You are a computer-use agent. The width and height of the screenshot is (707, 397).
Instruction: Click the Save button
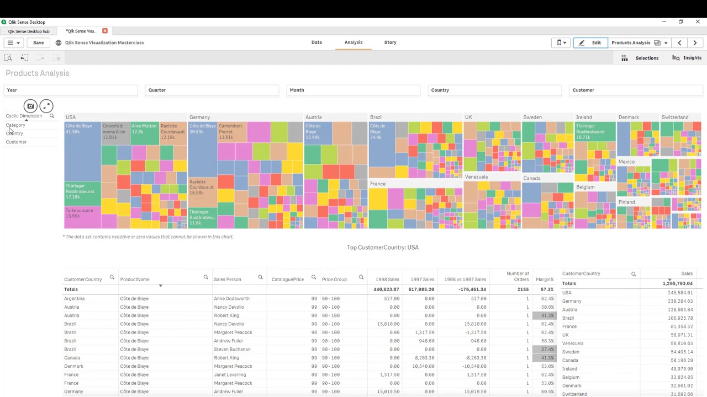tap(38, 42)
